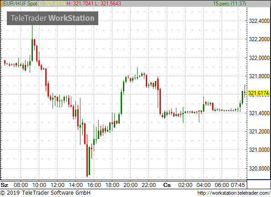
Task: Select the 16:00 time axis label
Action: tap(94, 185)
